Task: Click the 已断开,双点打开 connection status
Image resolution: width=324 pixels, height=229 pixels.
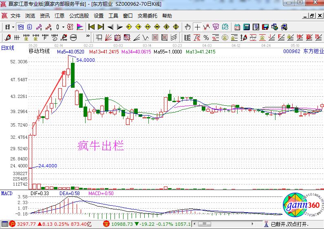Action: click(289, 224)
